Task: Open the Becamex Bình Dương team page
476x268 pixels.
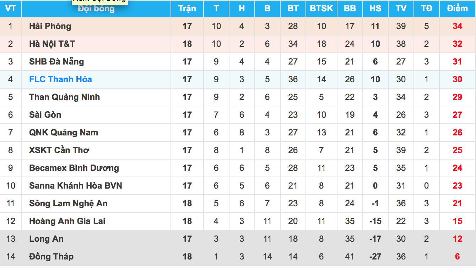Action: [x=74, y=168]
